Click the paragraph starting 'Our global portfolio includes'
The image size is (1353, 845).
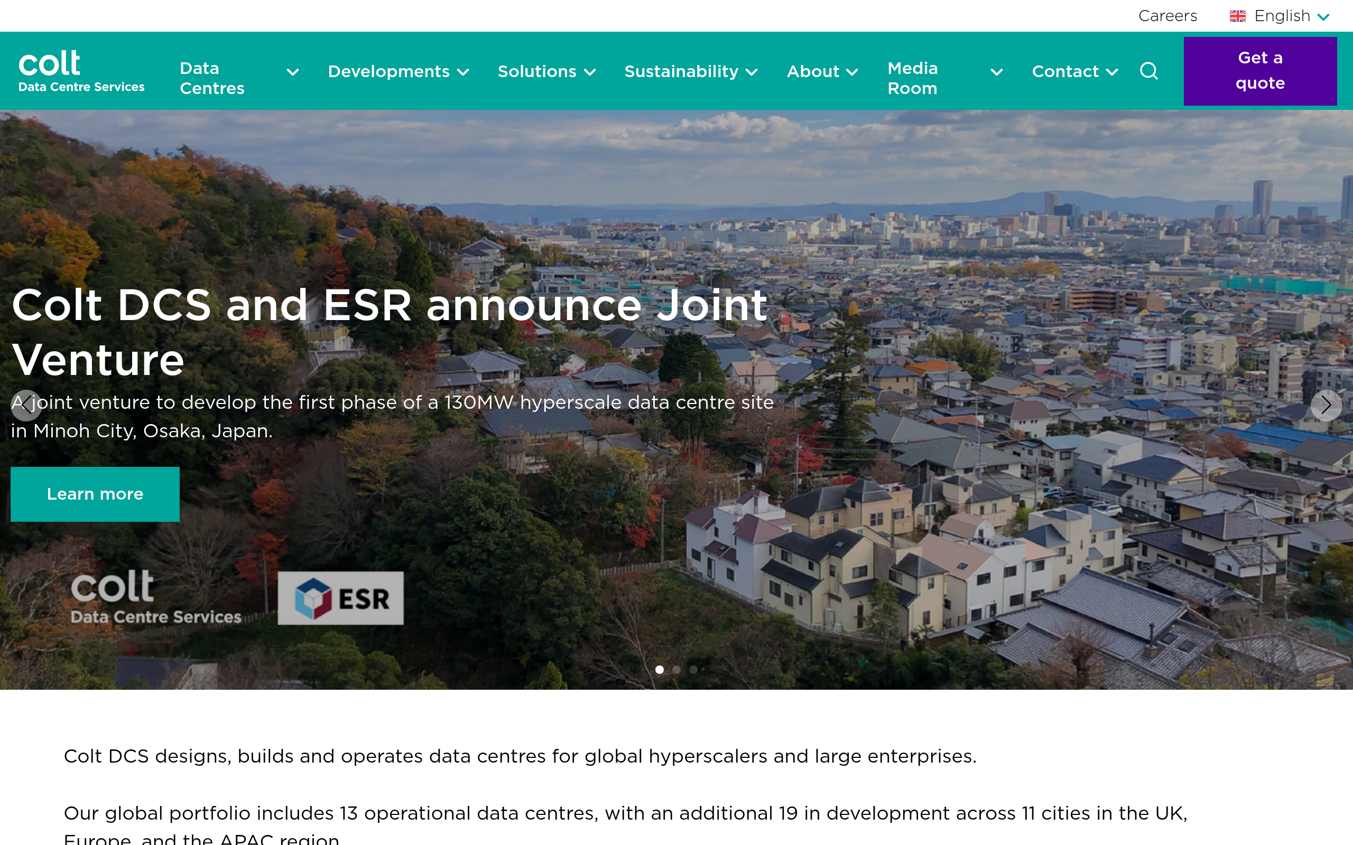[x=626, y=824]
